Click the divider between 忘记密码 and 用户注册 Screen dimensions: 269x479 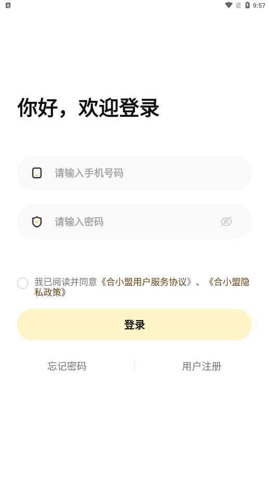coord(134,366)
